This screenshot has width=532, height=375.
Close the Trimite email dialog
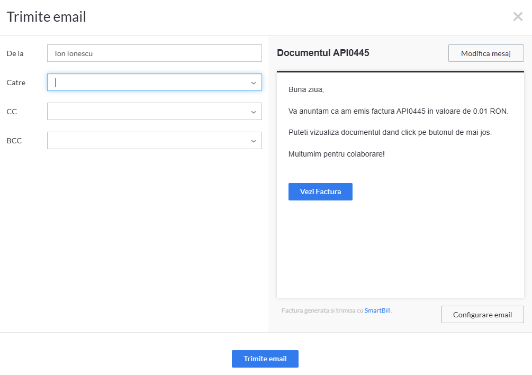[x=518, y=17]
